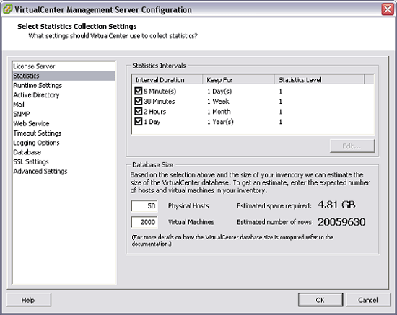Open SNMP settings
The width and height of the screenshot is (397, 315).
(64, 114)
